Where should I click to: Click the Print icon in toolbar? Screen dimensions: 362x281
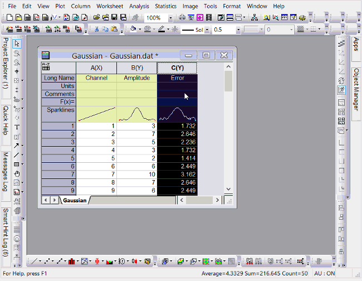tap(182, 18)
